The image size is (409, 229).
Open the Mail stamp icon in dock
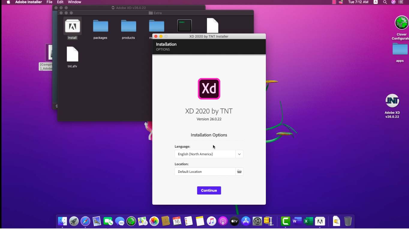point(97,221)
